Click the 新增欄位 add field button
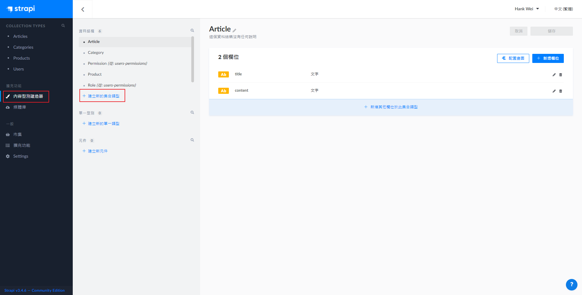The height and width of the screenshot is (295, 582). (548, 58)
